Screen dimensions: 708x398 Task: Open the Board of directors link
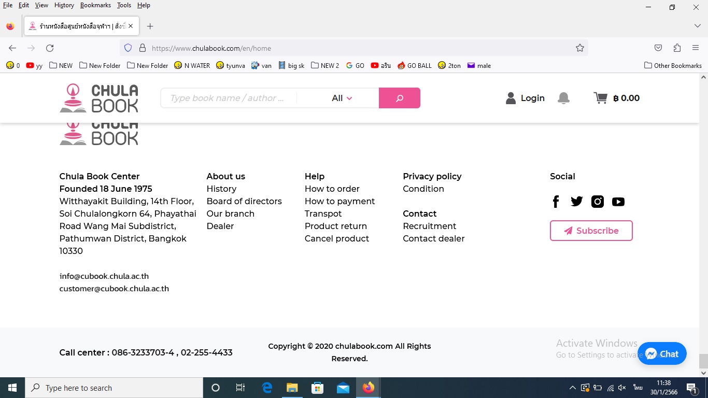tap(244, 201)
